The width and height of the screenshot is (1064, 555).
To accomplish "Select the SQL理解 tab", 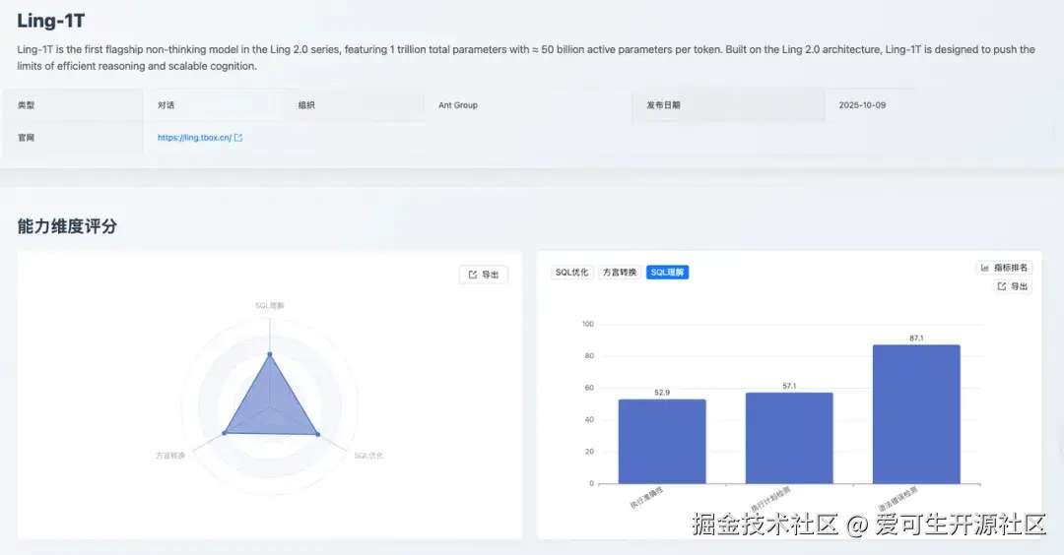I will (x=667, y=273).
